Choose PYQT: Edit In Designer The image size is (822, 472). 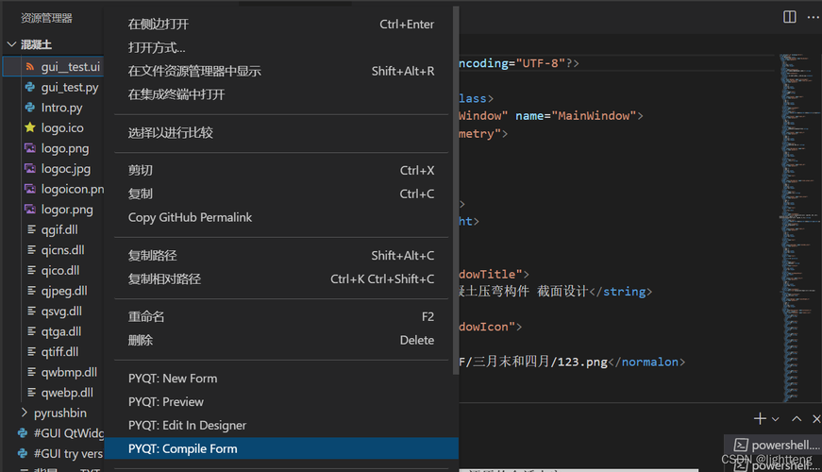pyautogui.click(x=187, y=426)
